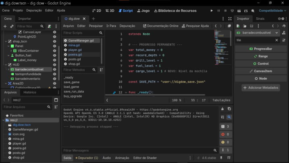
Task: Click the instantiate child scene link icon
Action: tap(12, 26)
